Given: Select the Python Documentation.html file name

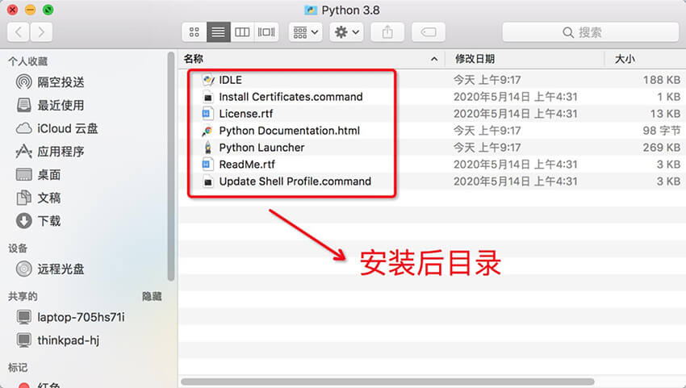Looking at the screenshot, I should [x=289, y=131].
